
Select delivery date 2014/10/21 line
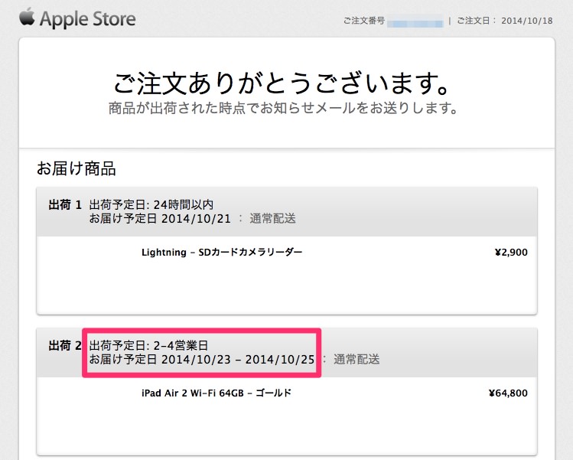pyautogui.click(x=160, y=219)
